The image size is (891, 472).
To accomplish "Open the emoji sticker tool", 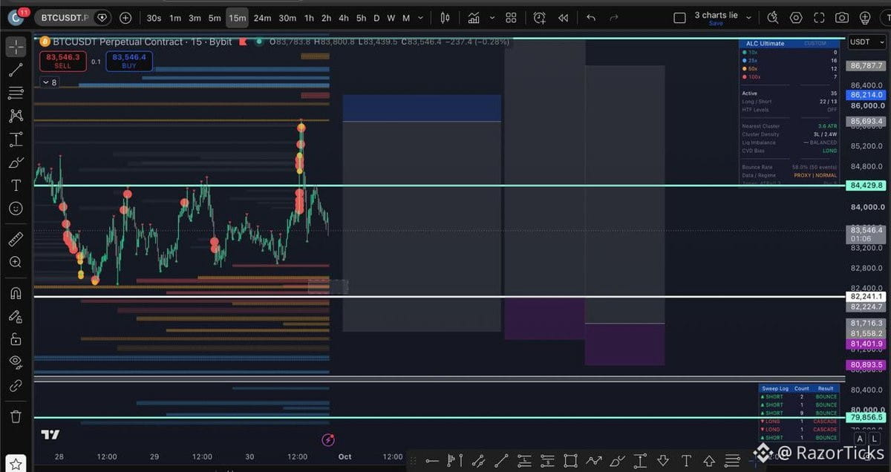I will point(16,209).
